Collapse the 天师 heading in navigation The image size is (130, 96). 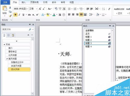[4, 44]
